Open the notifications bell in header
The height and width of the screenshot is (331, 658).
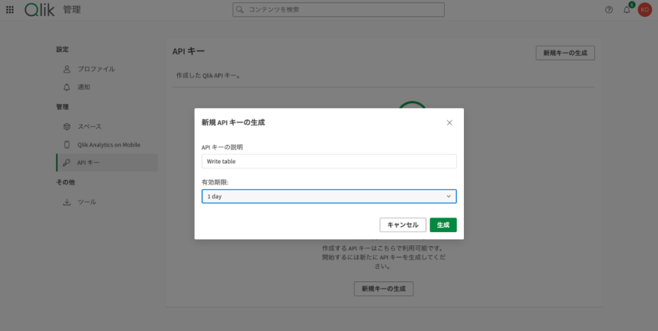(x=627, y=10)
